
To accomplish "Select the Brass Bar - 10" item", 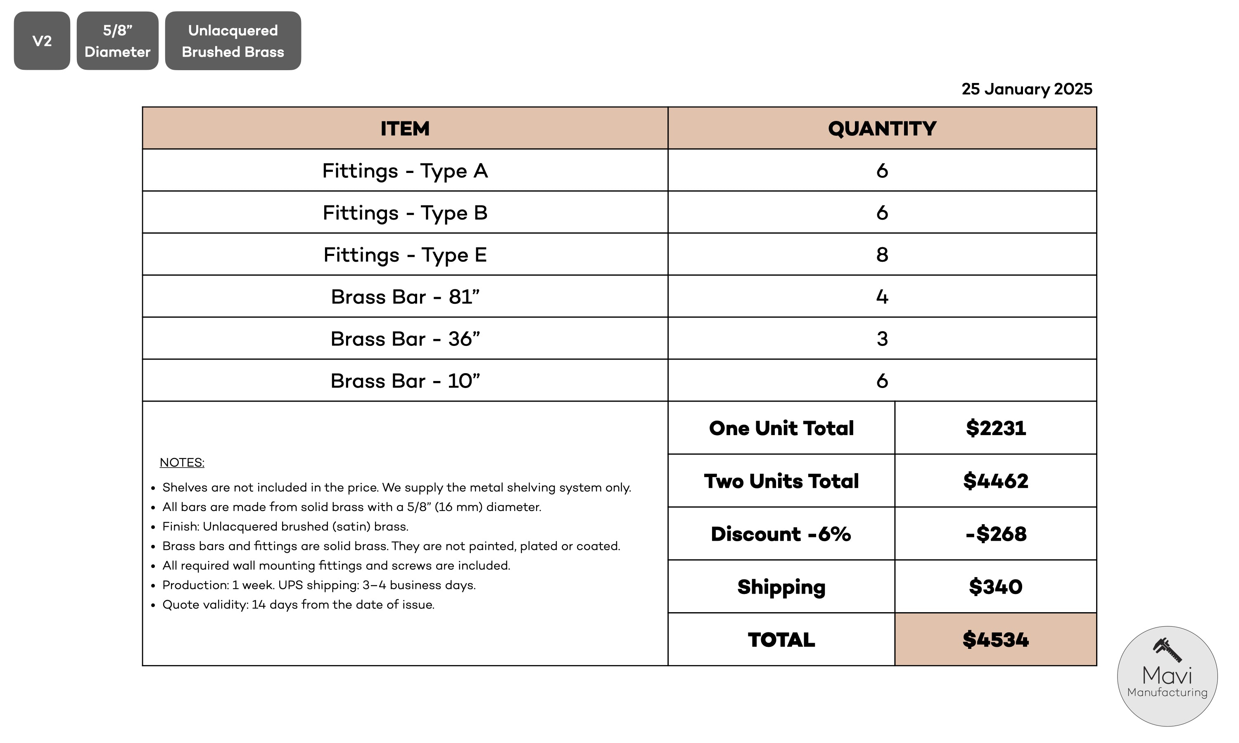I will [405, 381].
